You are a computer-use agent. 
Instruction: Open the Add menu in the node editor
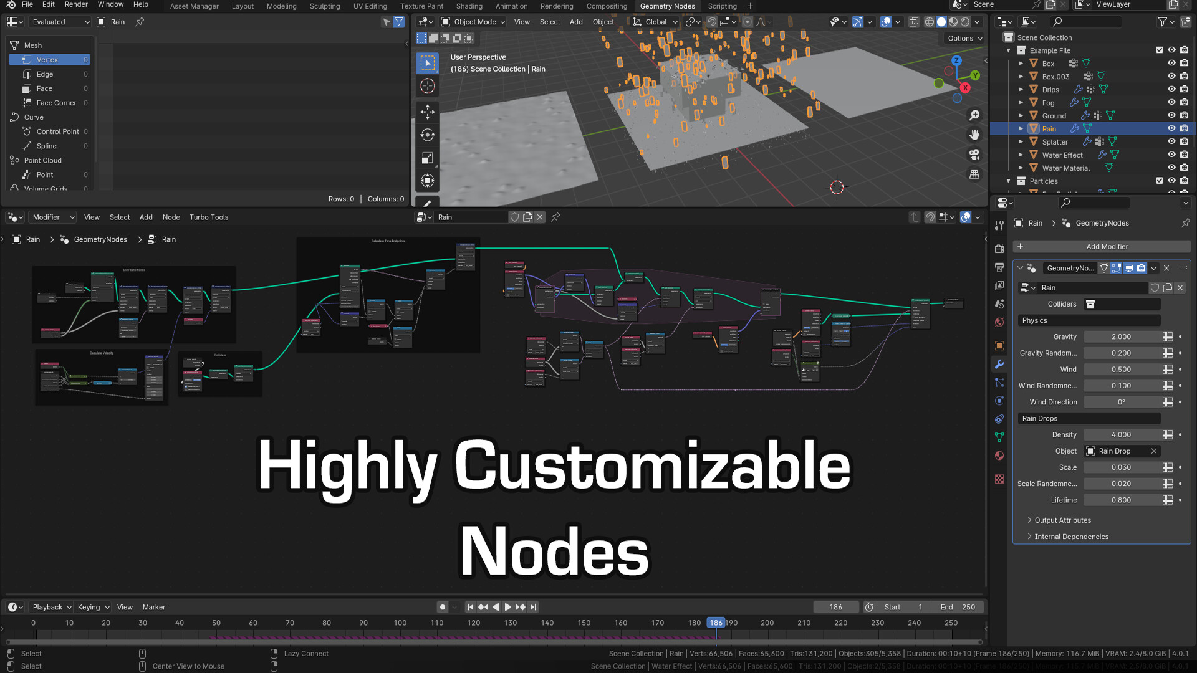point(146,217)
